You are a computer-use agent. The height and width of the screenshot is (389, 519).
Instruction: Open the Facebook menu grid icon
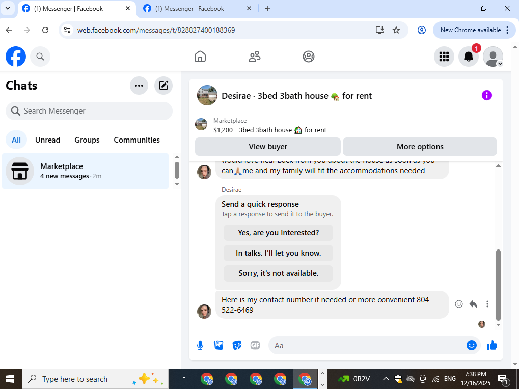click(444, 57)
